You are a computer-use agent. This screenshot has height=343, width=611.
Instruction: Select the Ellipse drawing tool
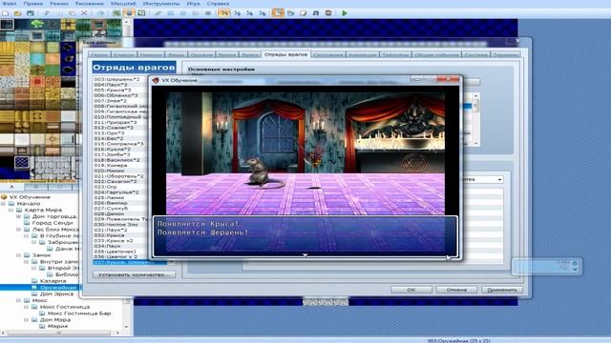182,12
